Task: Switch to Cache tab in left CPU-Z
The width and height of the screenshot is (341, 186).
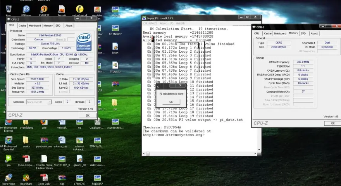Action: tap(22, 26)
